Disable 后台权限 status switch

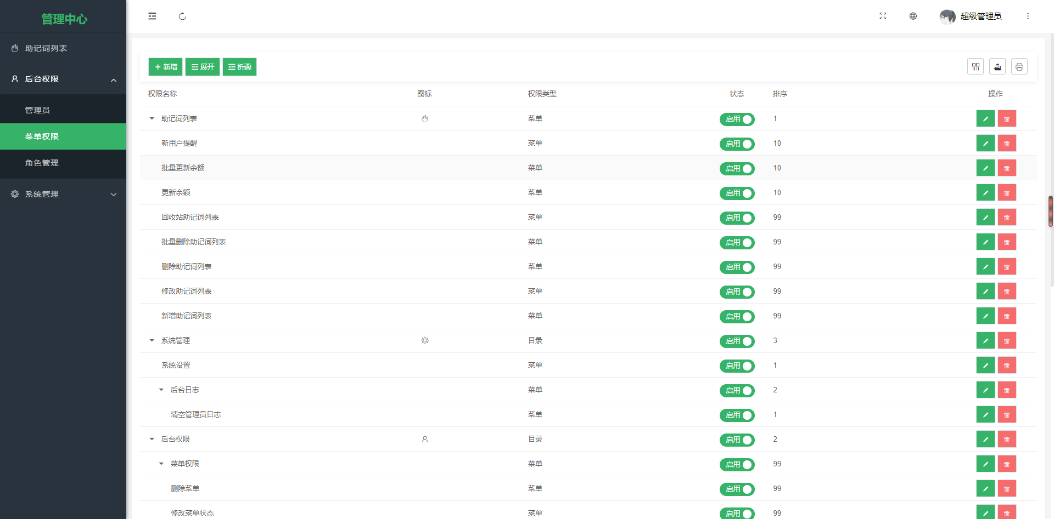(x=737, y=440)
